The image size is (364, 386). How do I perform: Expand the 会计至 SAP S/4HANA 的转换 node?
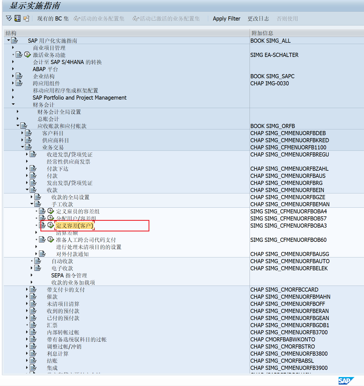point(13,62)
